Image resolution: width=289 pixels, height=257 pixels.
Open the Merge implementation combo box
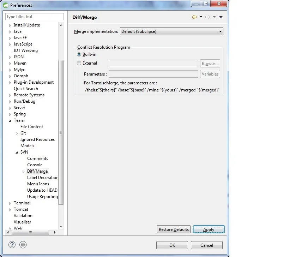(x=171, y=31)
